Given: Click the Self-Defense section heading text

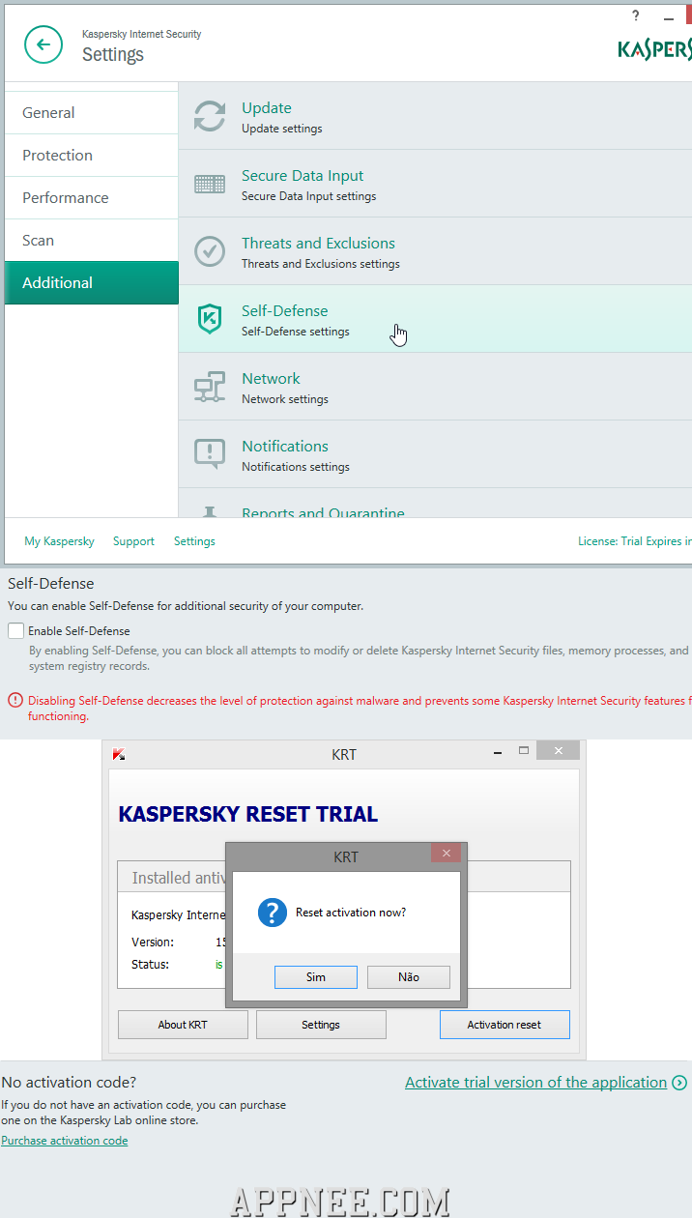Looking at the screenshot, I should click(51, 584).
